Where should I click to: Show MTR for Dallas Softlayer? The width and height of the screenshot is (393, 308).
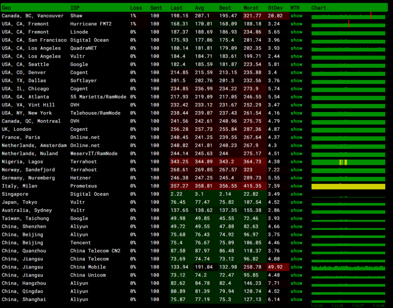click(297, 81)
